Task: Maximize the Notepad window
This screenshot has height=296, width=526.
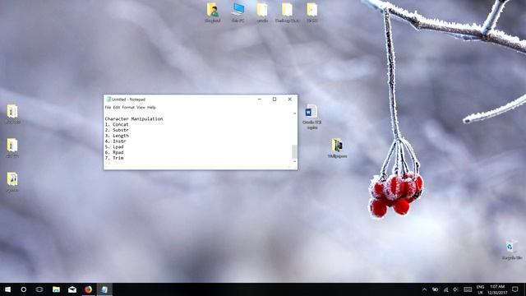Action: point(275,99)
